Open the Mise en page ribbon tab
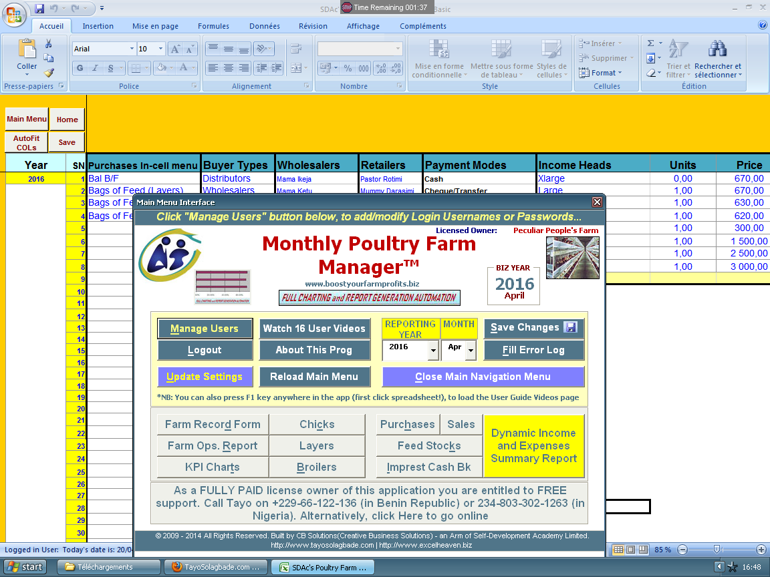The height and width of the screenshot is (577, 770). click(x=155, y=26)
